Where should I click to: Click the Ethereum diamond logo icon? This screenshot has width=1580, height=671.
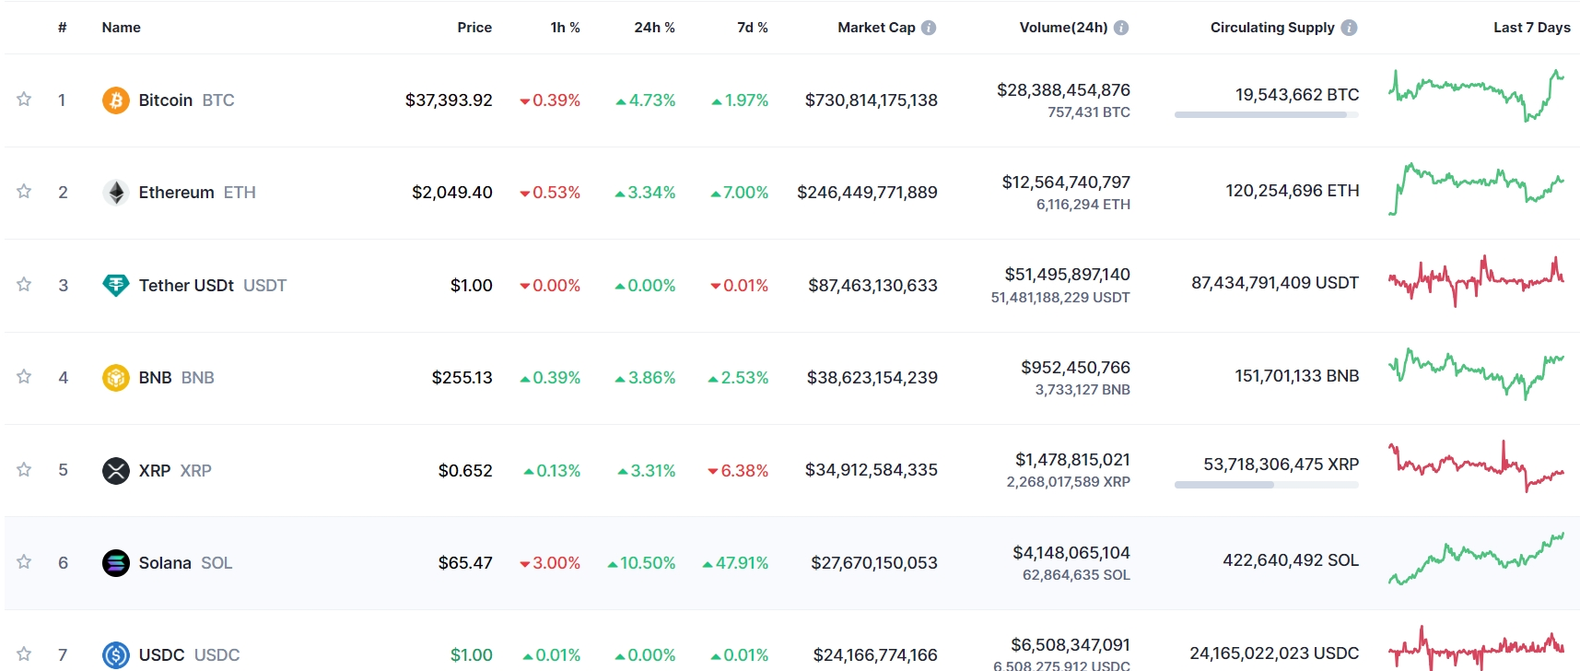coord(115,192)
